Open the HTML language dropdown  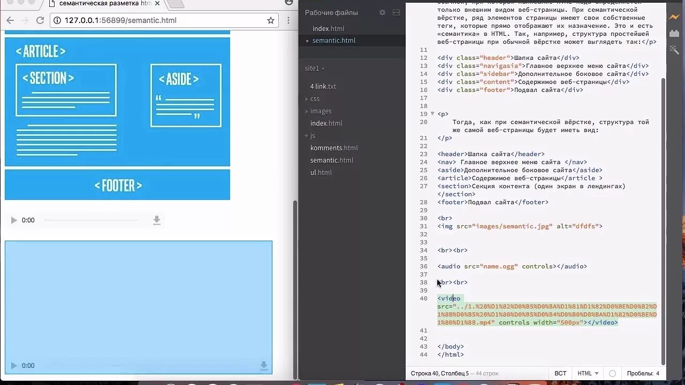(588, 373)
